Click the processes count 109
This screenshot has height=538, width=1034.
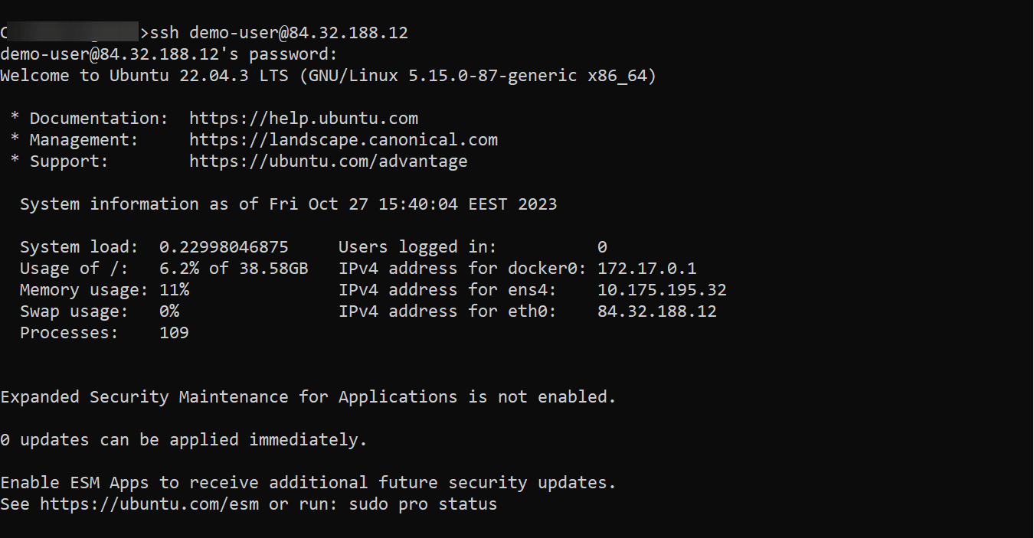click(x=174, y=333)
